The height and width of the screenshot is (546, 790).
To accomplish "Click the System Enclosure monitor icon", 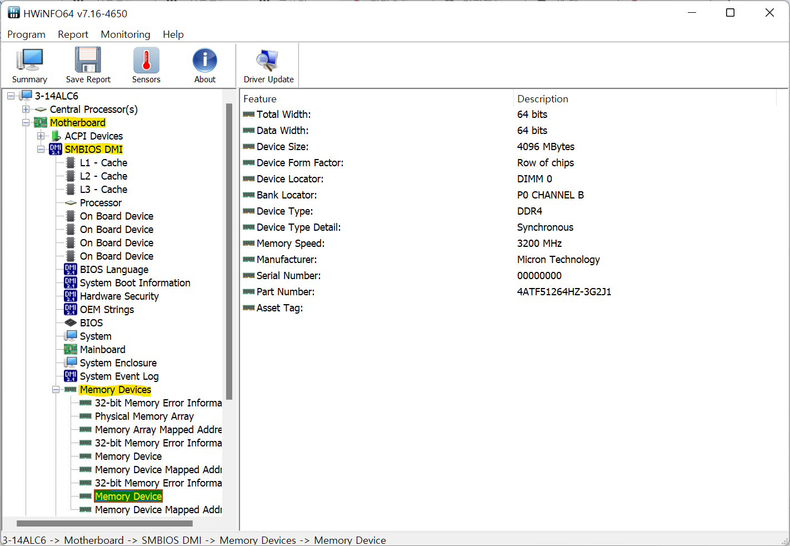I will pos(71,363).
